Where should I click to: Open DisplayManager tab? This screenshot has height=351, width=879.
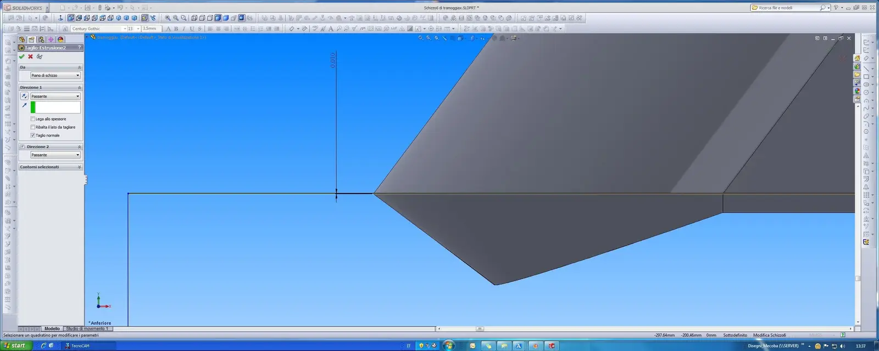pyautogui.click(x=60, y=39)
